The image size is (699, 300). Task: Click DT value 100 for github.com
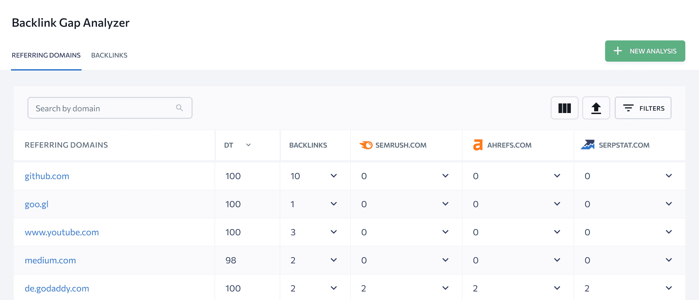click(x=233, y=176)
